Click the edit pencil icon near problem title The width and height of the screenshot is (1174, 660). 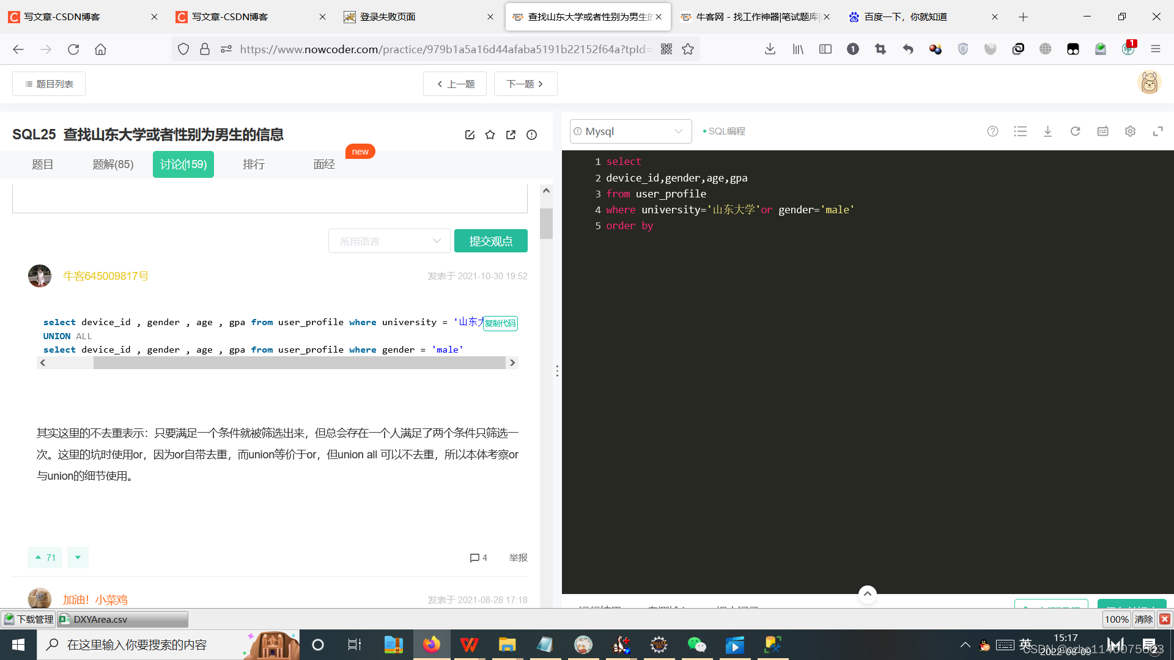point(470,134)
